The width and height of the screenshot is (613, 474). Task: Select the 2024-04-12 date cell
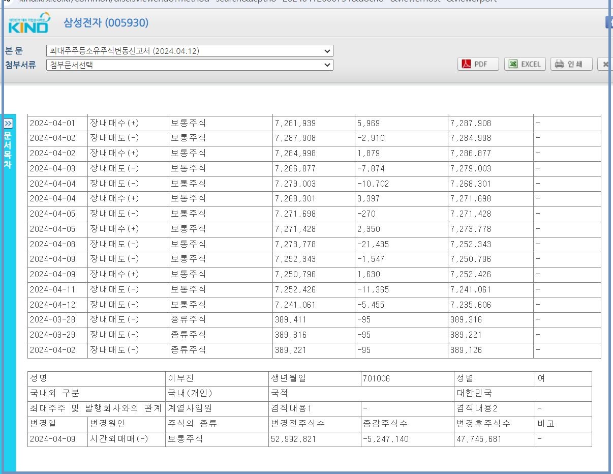(57, 305)
